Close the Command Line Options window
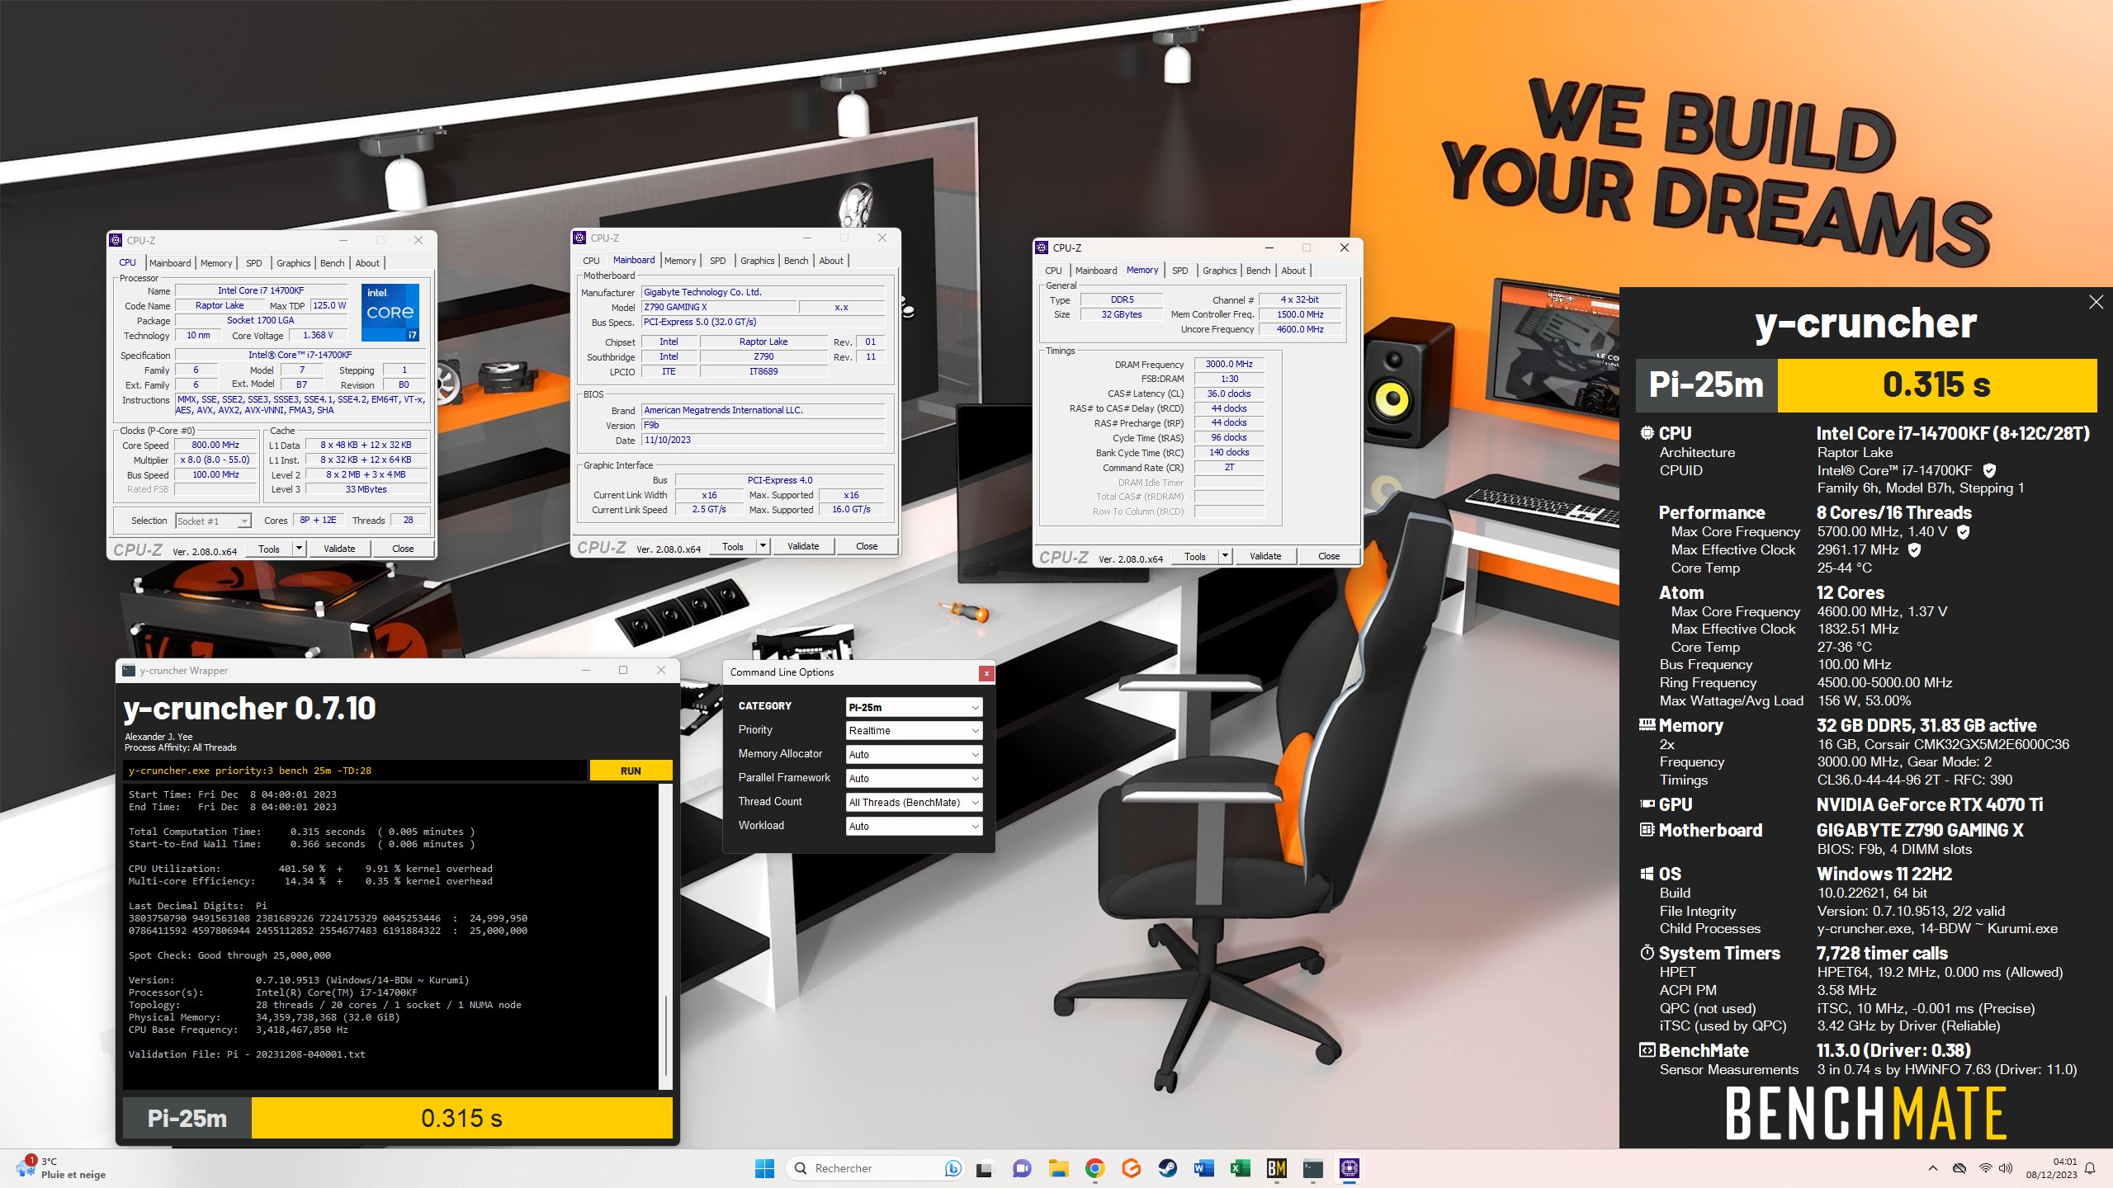Viewport: 2113px width, 1188px height. tap(986, 673)
